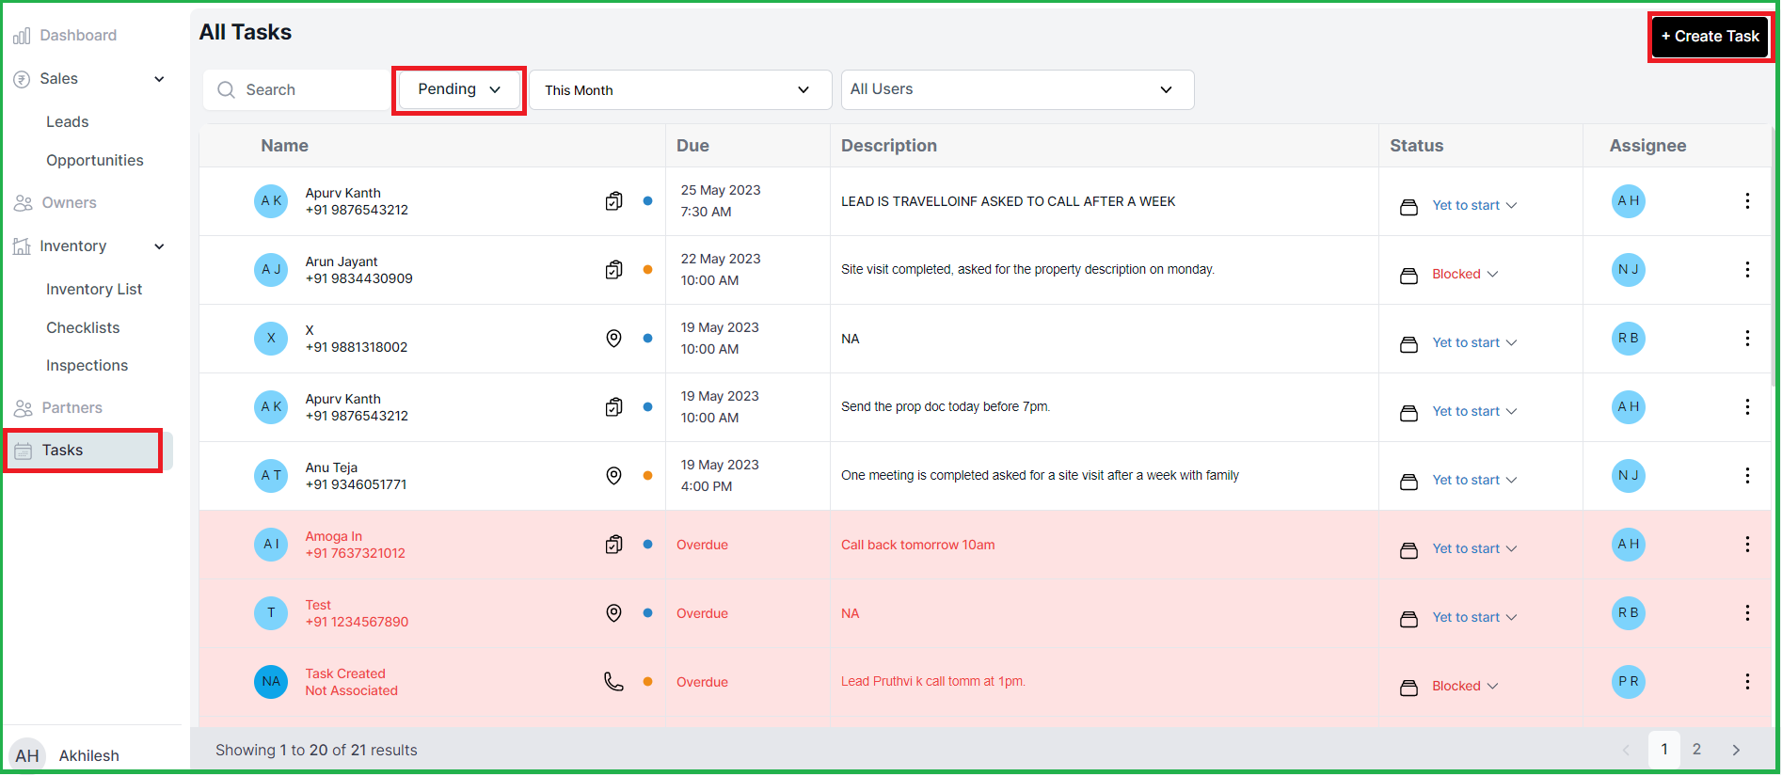Open the Dashboard page from sidebar

pos(78,36)
